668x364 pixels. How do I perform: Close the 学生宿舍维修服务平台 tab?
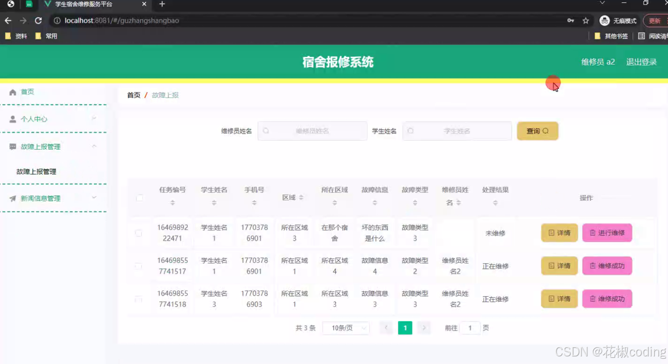pos(144,4)
